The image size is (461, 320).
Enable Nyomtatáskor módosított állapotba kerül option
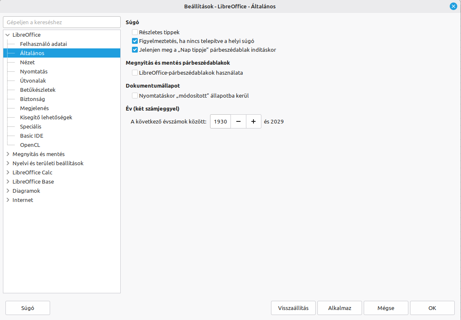(x=135, y=96)
